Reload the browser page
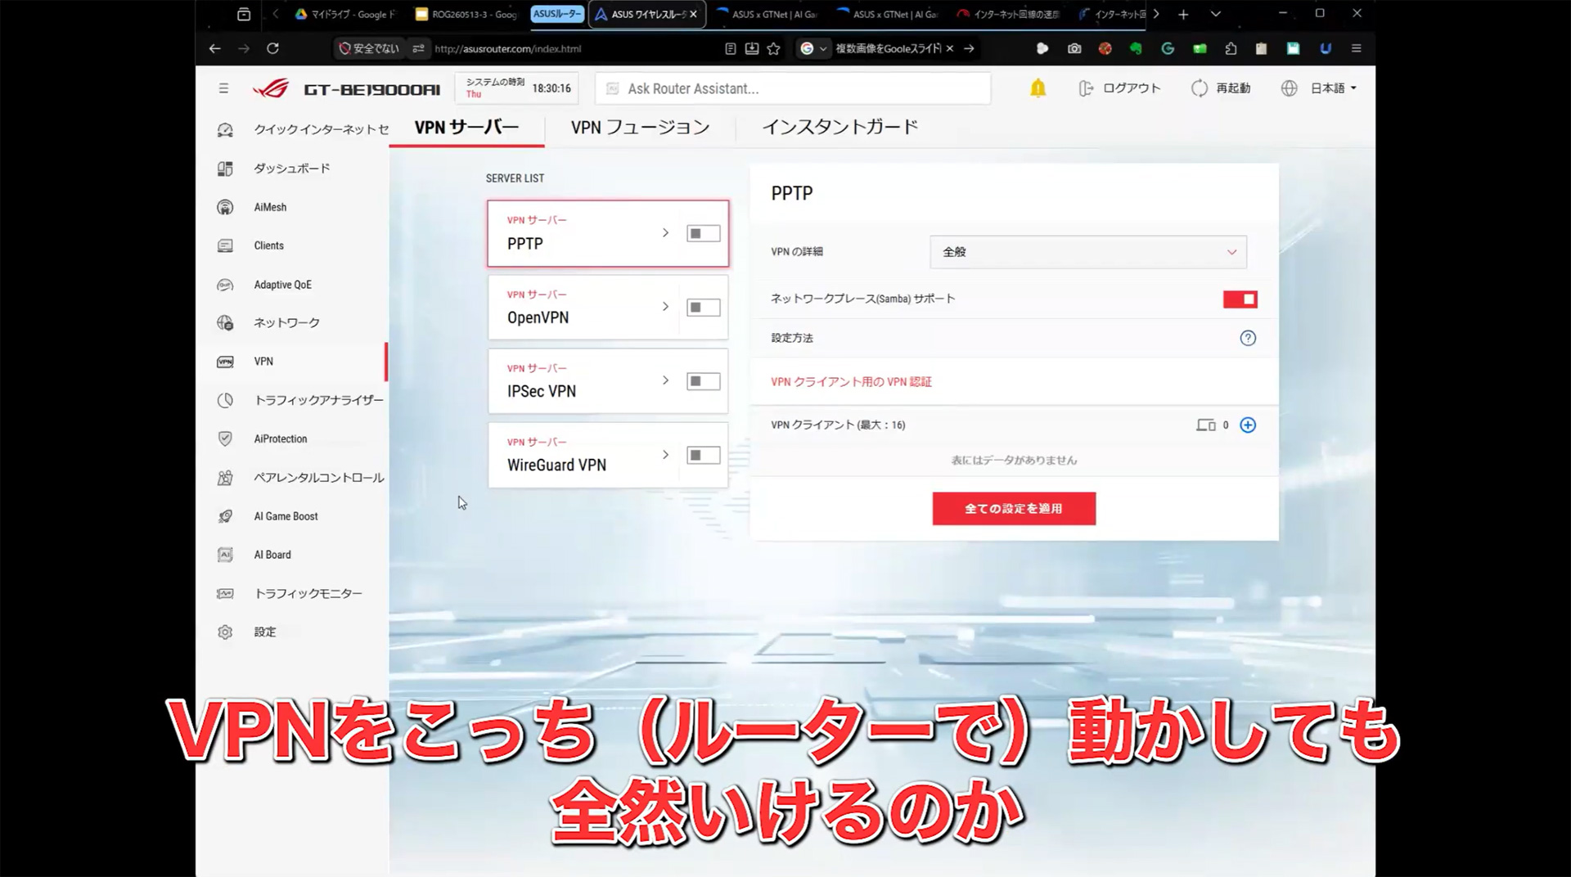Screen dimensions: 1571x877 (x=272, y=48)
